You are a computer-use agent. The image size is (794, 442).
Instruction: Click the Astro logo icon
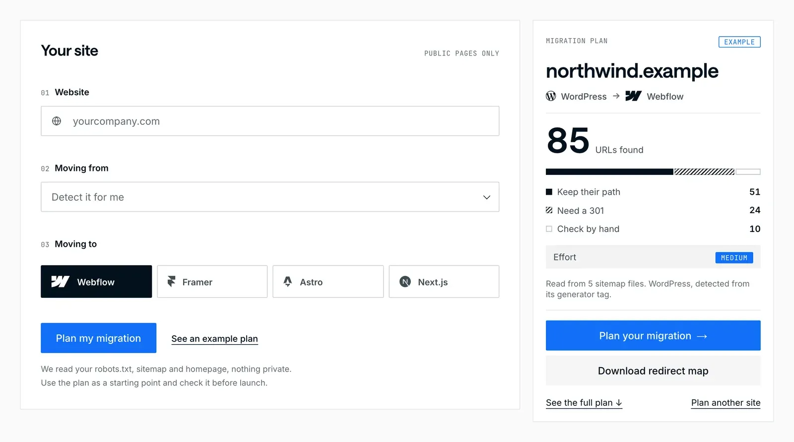[x=287, y=281]
